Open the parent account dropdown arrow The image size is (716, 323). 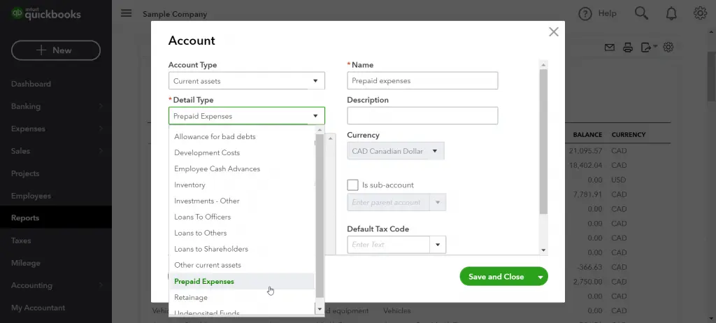(438, 202)
